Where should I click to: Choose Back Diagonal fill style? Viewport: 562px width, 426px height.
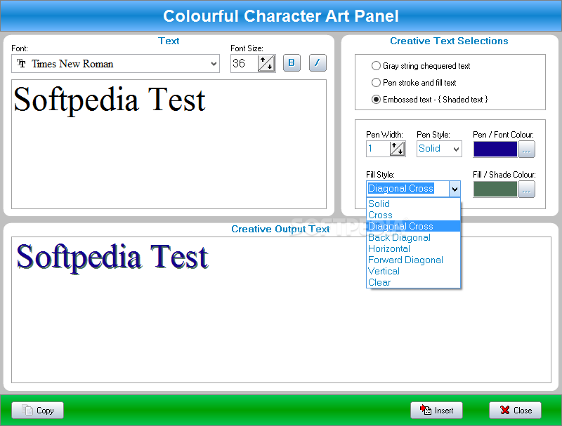413,237
